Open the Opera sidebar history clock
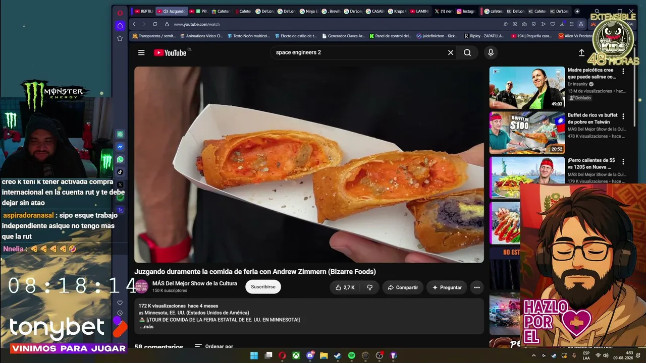 (x=120, y=313)
